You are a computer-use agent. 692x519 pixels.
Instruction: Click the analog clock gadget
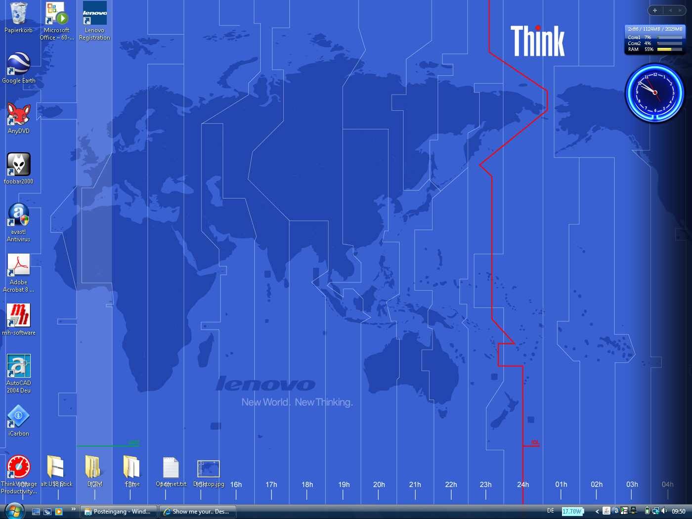[x=654, y=92]
